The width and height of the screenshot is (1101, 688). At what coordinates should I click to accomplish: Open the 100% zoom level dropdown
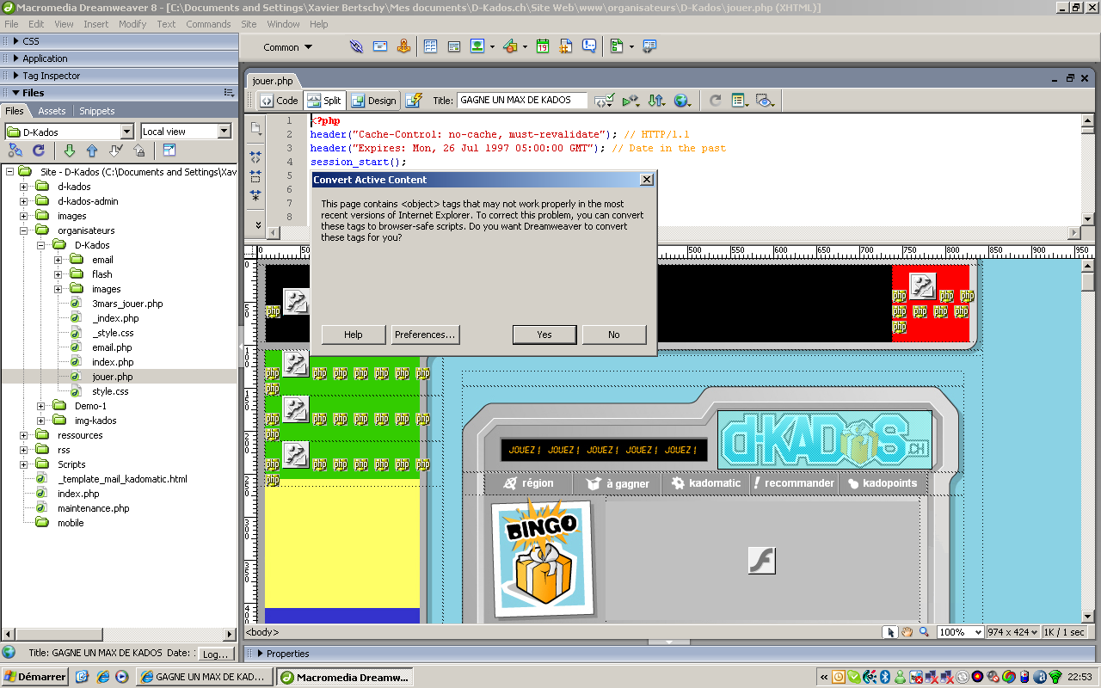pyautogui.click(x=959, y=632)
